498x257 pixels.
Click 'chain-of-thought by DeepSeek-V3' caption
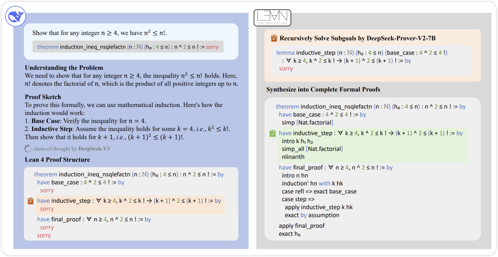(71, 149)
